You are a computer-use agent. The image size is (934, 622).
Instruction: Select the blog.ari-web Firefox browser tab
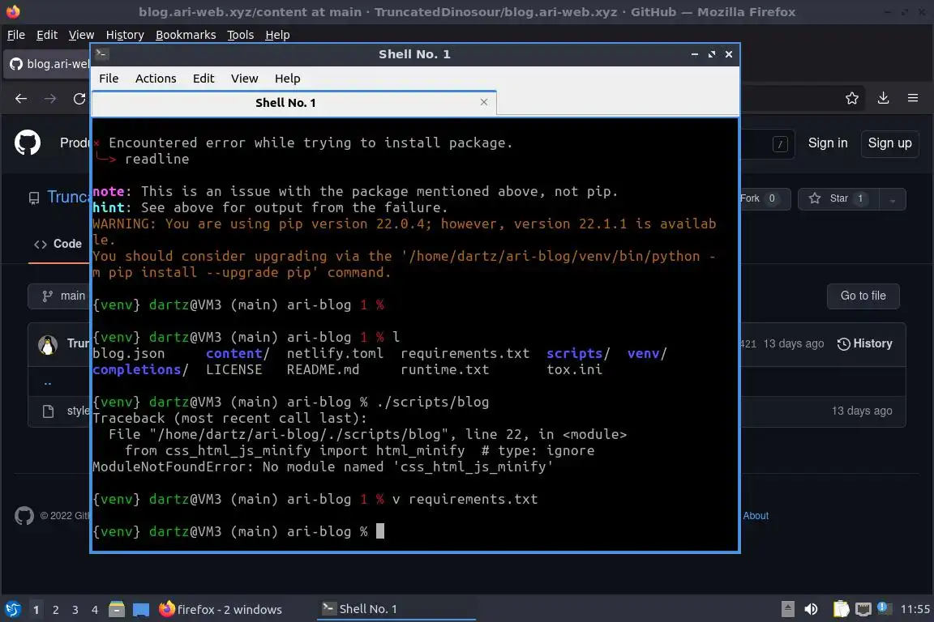point(48,64)
